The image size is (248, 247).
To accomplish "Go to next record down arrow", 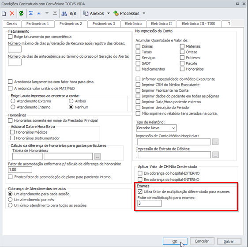I will click(x=47, y=13).
